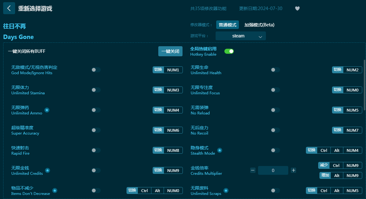Switch to 加强模式(Beta) tab
The height and width of the screenshot is (199, 366).
coord(259,25)
